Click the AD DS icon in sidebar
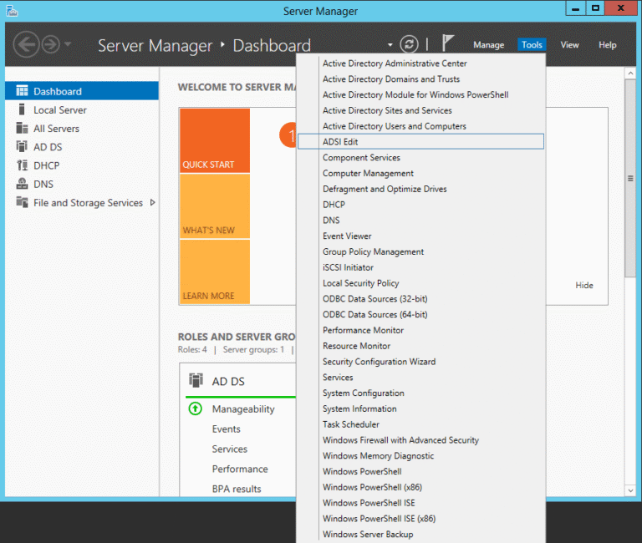 (x=22, y=147)
